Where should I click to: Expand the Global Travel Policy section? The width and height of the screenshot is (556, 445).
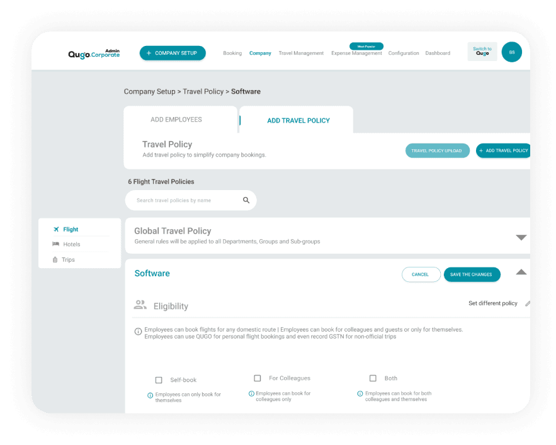point(521,237)
